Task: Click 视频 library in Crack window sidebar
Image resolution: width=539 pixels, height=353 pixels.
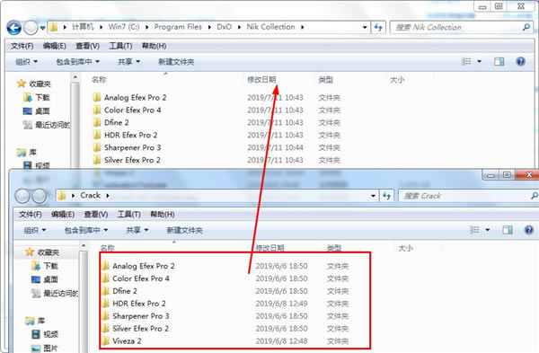Action: (45, 334)
